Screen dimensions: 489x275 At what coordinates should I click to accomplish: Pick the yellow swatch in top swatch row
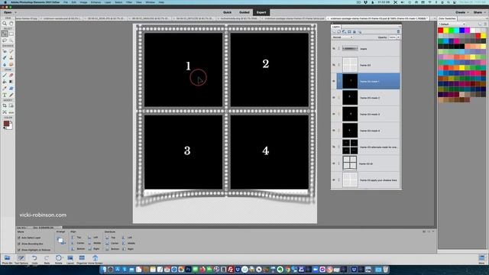(x=445, y=31)
